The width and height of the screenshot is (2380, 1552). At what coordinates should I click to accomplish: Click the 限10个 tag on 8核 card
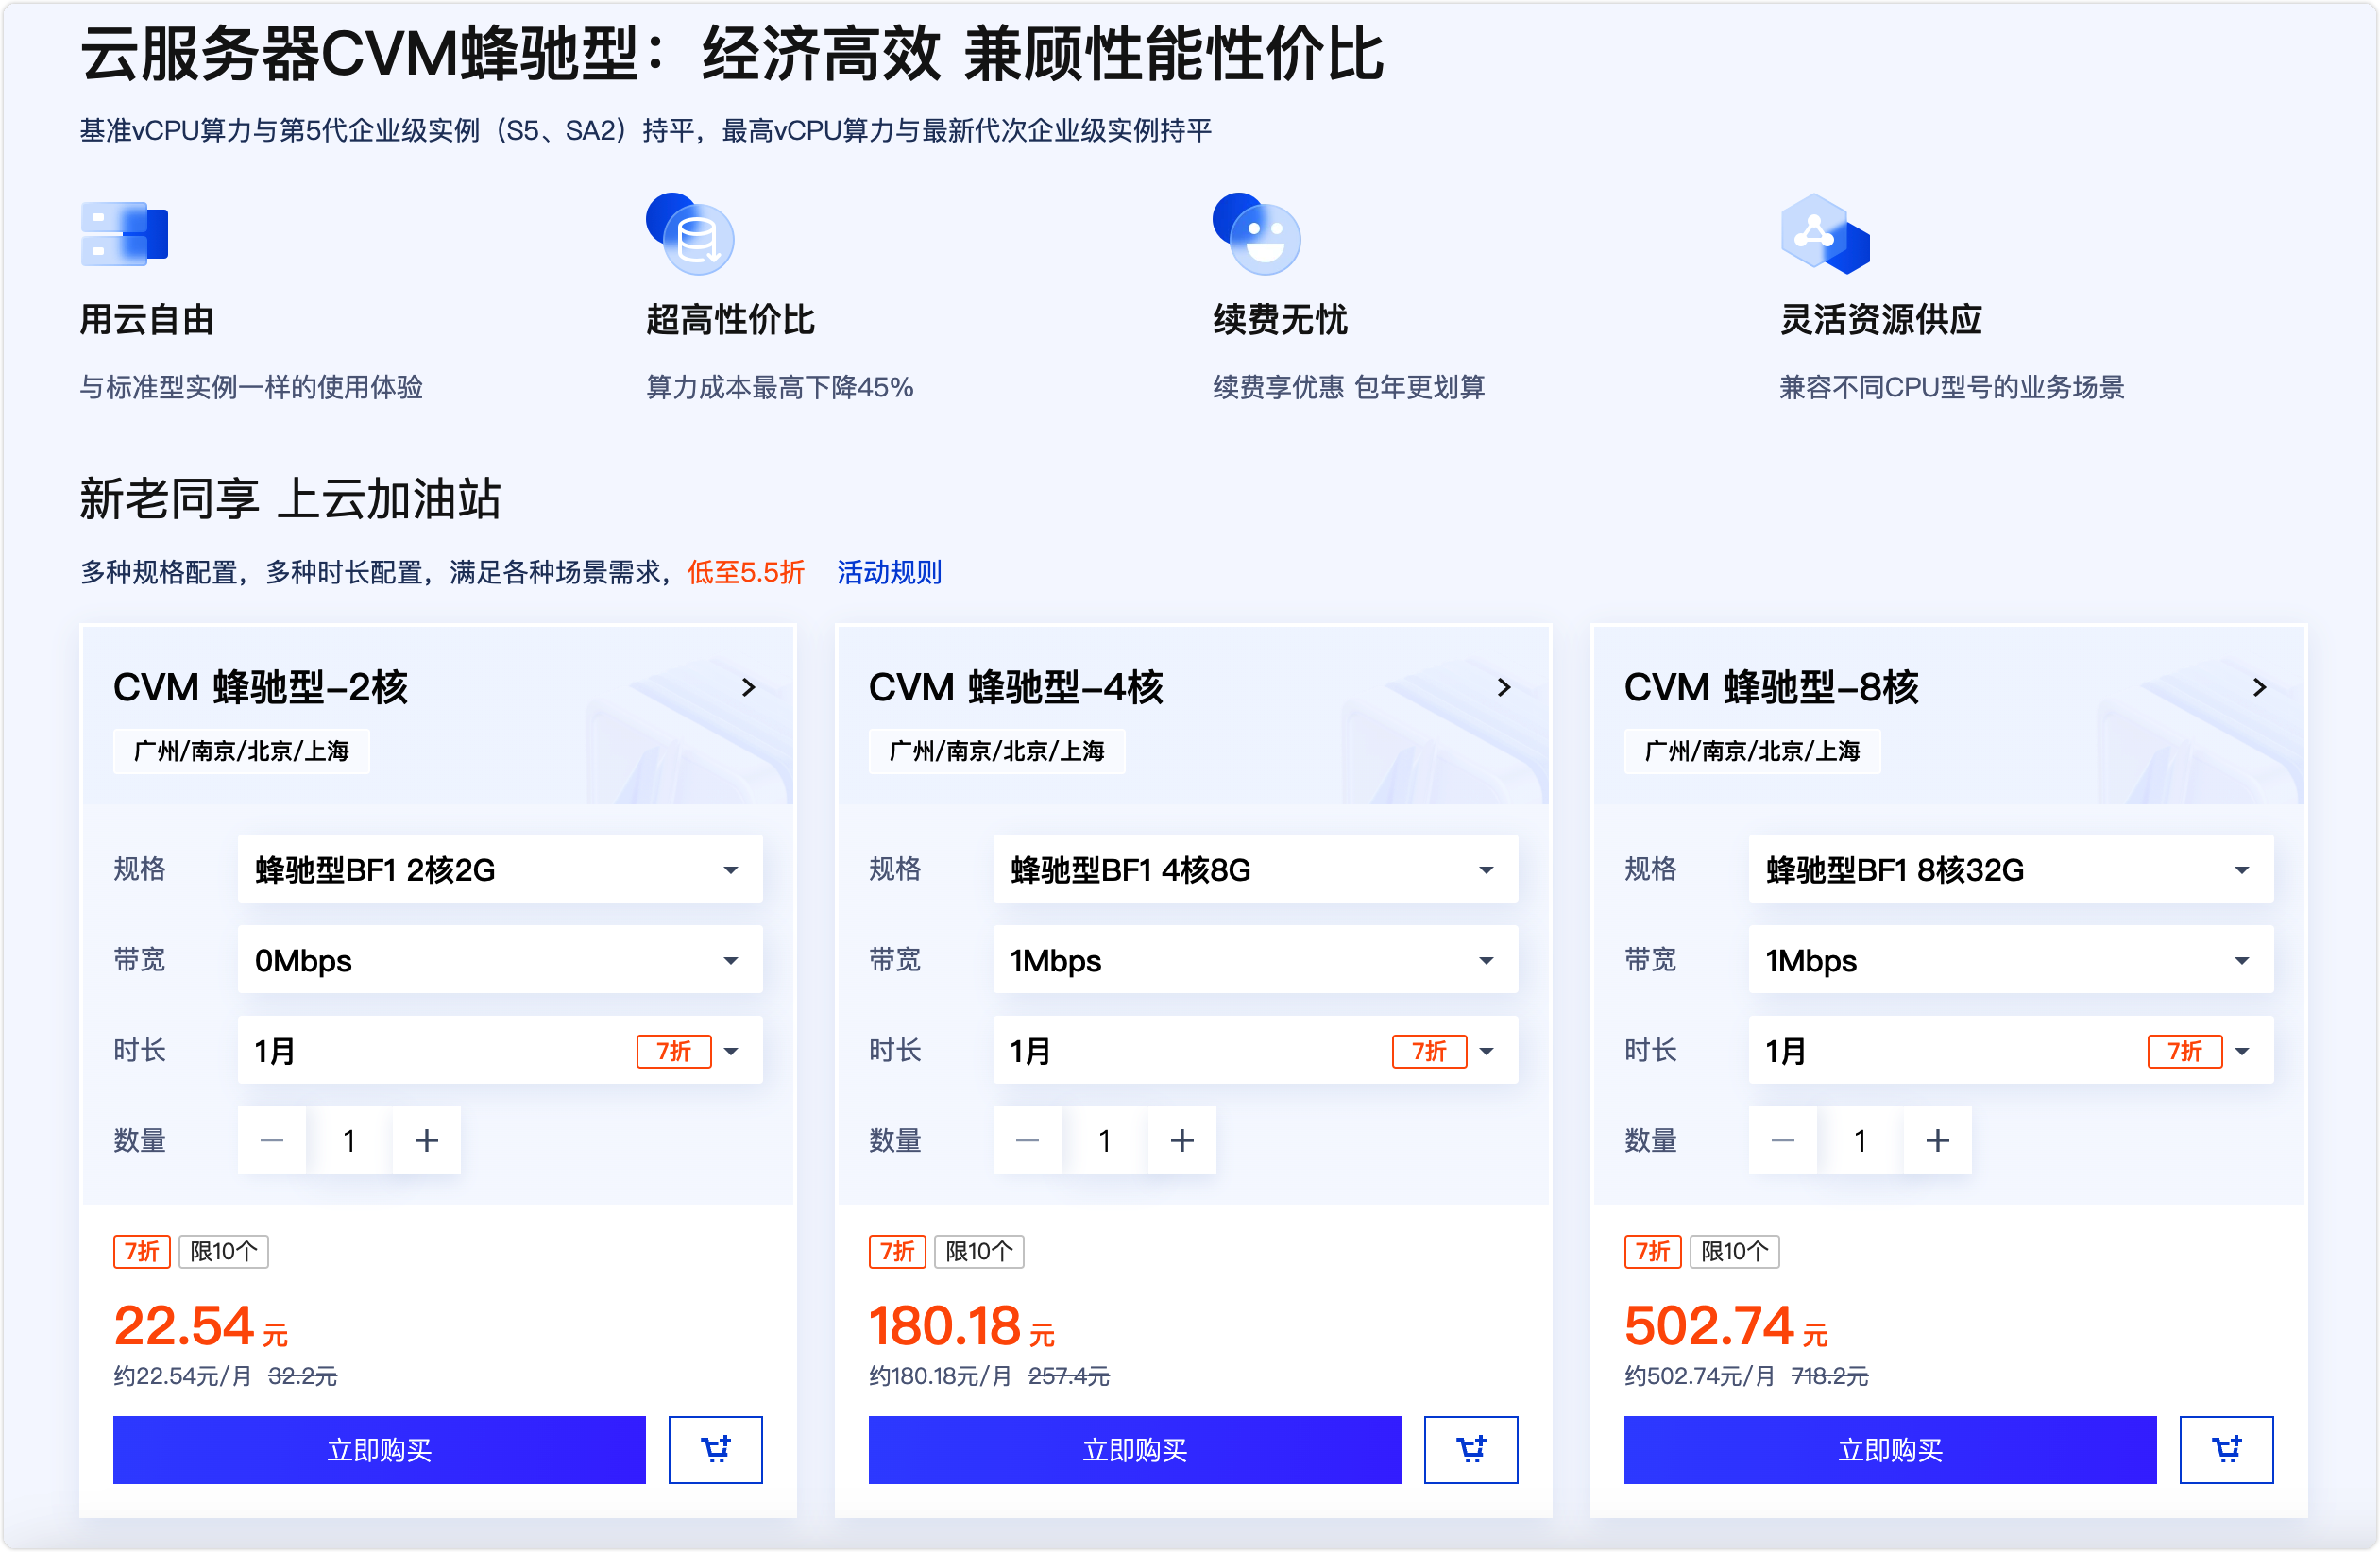tap(1736, 1251)
